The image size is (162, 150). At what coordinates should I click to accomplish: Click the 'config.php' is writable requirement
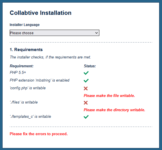[28, 88]
